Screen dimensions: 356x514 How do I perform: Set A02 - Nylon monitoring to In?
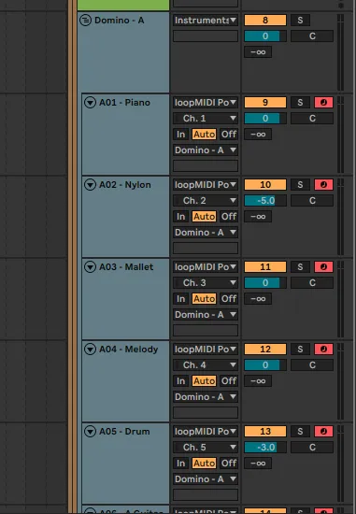181,217
